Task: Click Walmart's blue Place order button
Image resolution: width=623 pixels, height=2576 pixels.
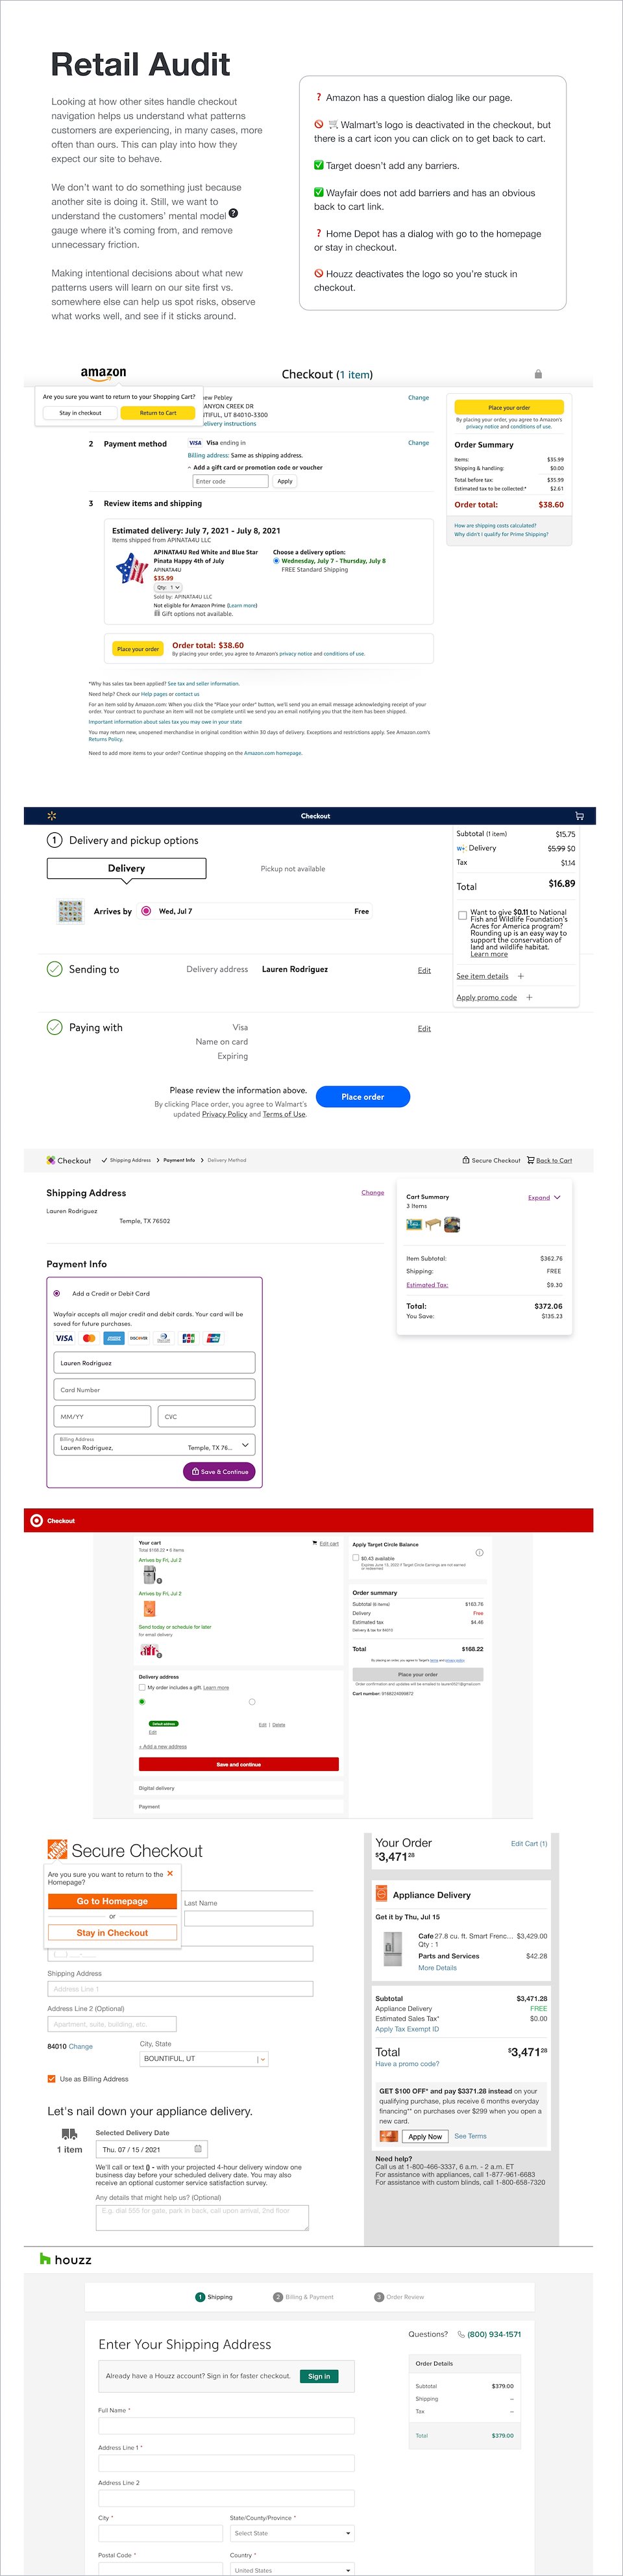Action: (x=362, y=1096)
